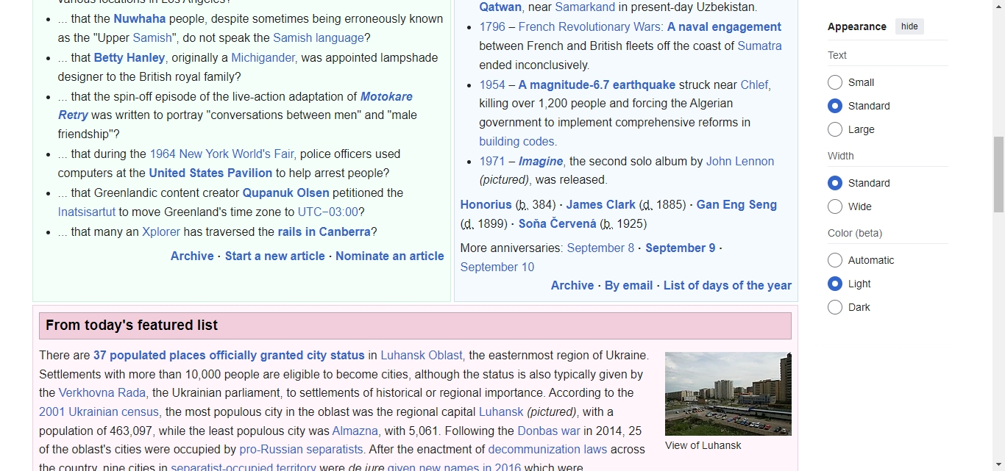Follow the Michigander link
Image resolution: width=1005 pixels, height=471 pixels.
[263, 57]
